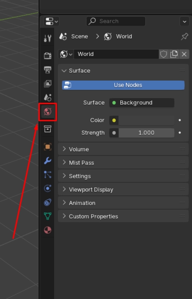192x299 pixels.
Task: Open the Surface Background shader selector
Action: click(x=142, y=103)
